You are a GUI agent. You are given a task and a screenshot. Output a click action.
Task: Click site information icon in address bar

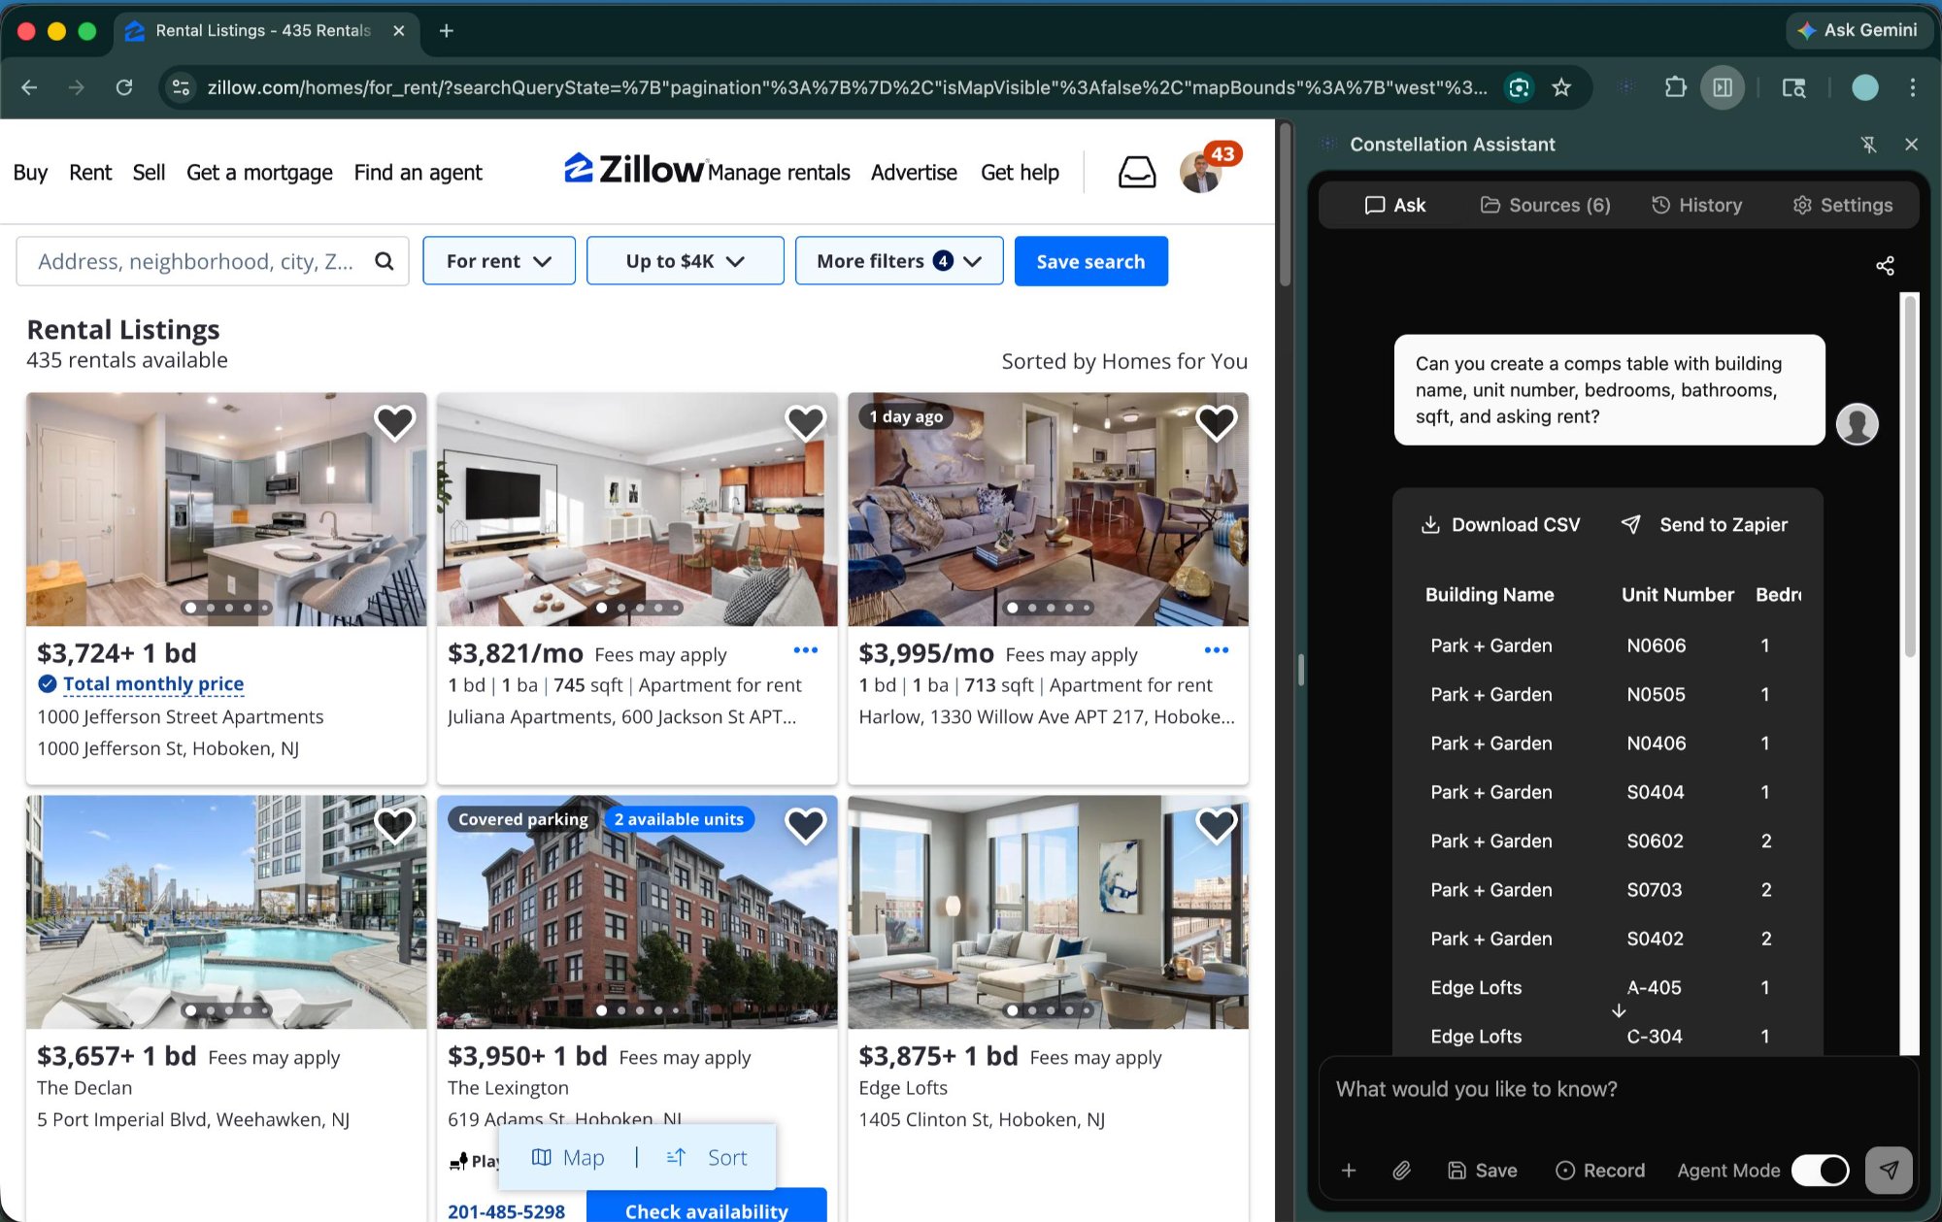click(181, 87)
